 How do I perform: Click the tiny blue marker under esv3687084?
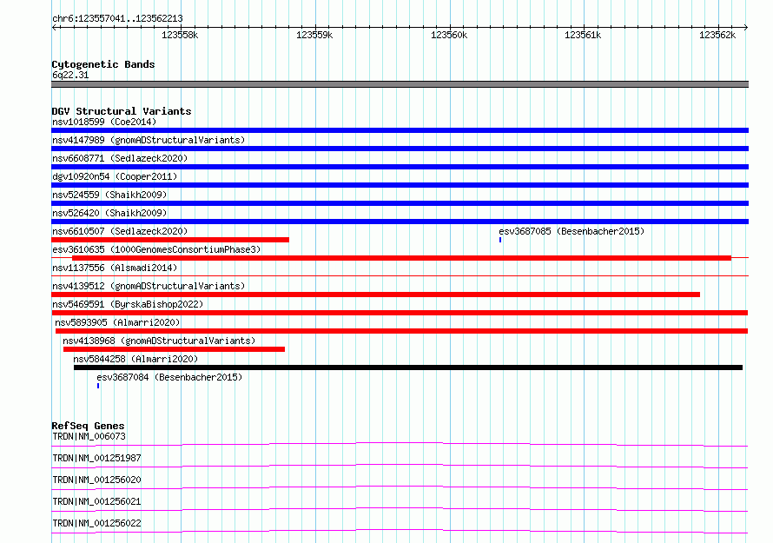pyautogui.click(x=98, y=386)
